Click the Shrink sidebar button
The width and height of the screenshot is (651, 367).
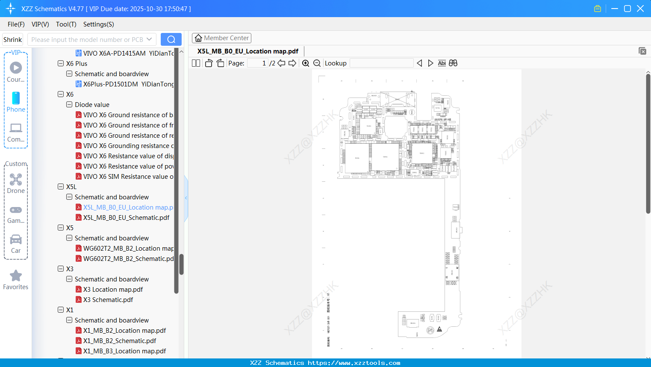12,39
